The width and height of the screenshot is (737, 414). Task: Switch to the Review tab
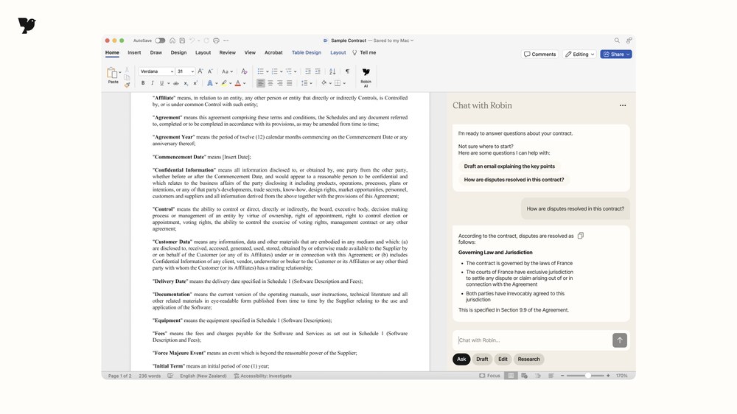click(x=227, y=52)
